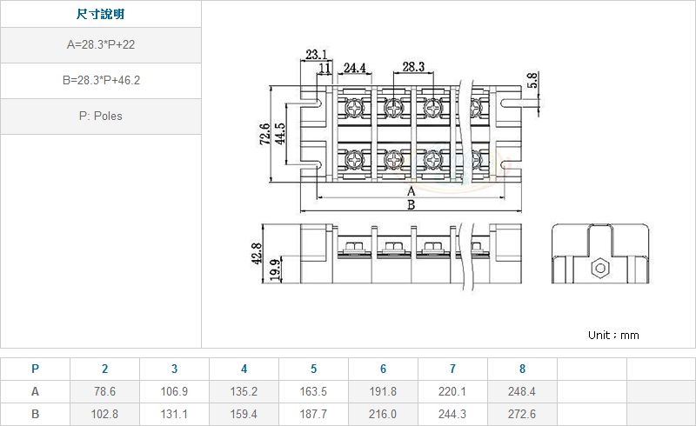Click the P row header in the table
The height and width of the screenshot is (426, 696).
click(x=35, y=369)
